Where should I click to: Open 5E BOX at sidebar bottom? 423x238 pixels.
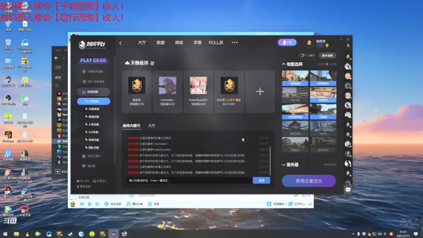point(83,181)
